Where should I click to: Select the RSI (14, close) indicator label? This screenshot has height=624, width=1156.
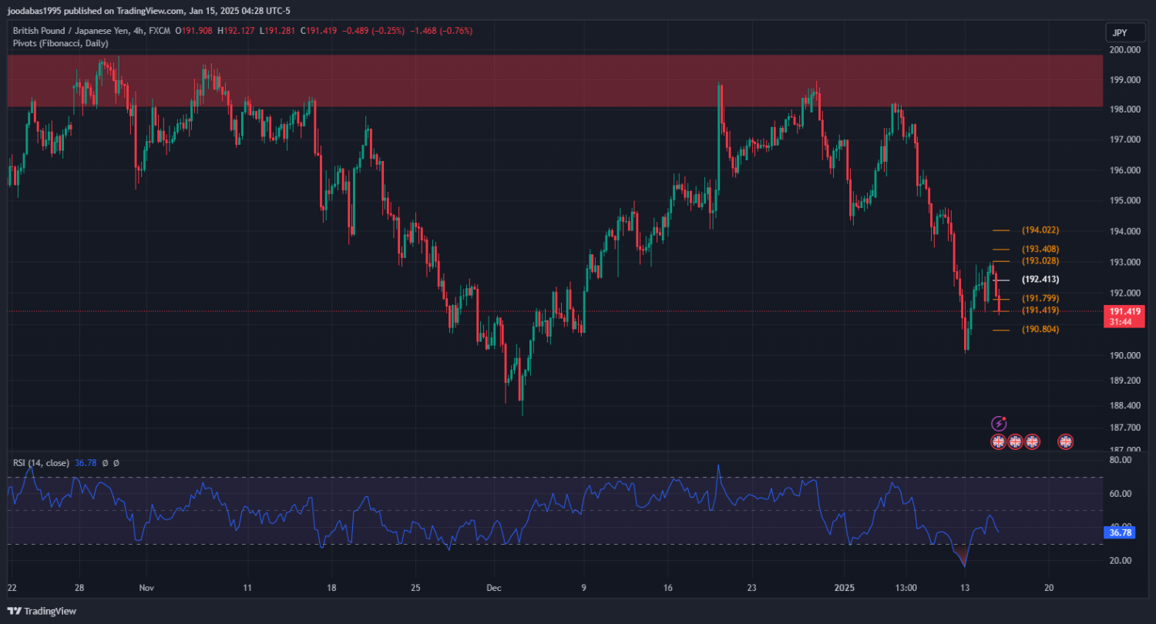click(41, 463)
